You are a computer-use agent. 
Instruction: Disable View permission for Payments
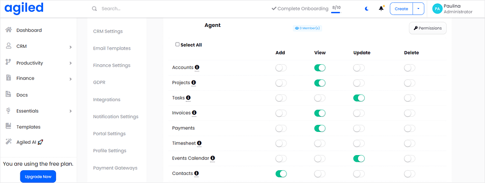320,128
